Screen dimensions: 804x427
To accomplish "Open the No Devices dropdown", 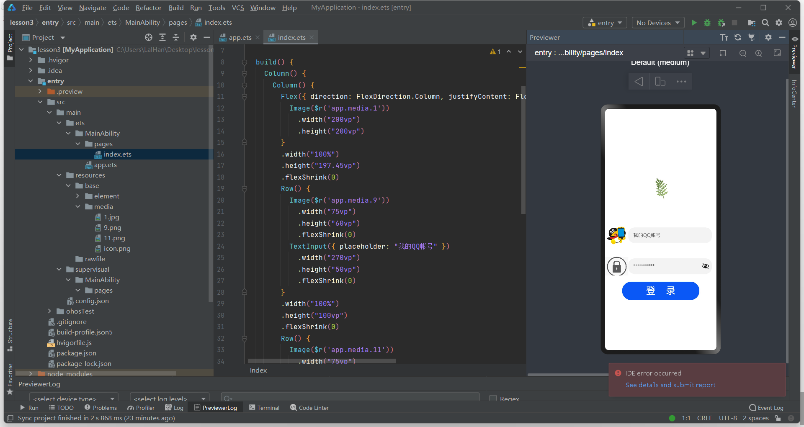I will pos(658,23).
